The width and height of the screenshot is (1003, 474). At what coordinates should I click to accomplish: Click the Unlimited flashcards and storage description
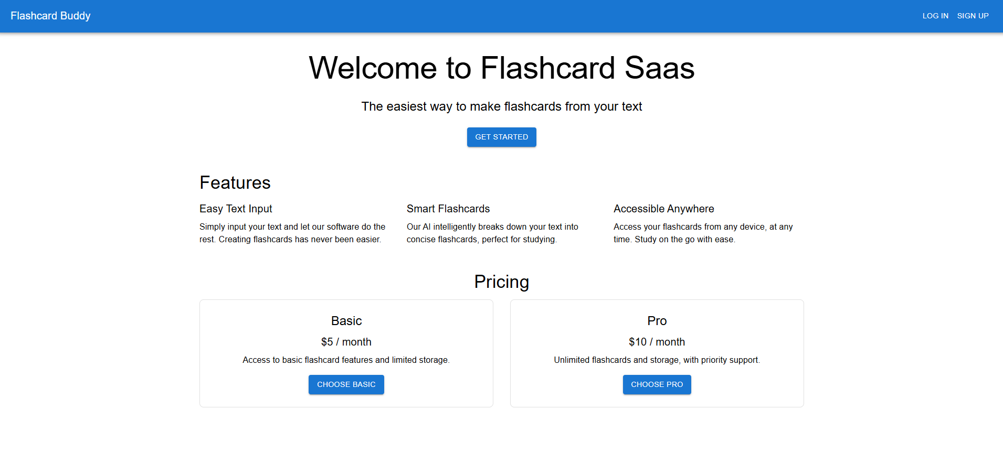point(657,360)
